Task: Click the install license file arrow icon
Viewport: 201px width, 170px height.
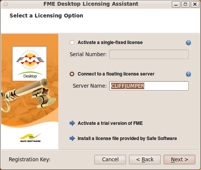Action: (72, 139)
